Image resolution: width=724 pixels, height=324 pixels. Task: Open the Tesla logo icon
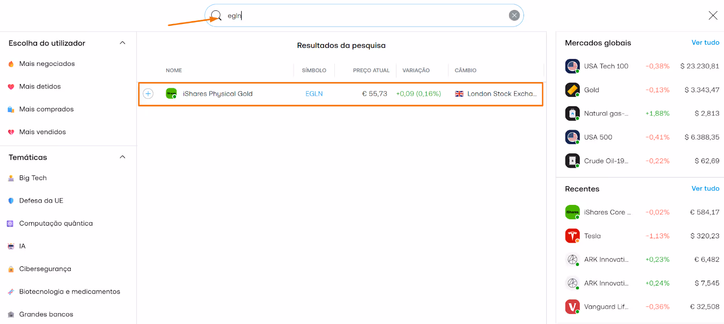(572, 236)
